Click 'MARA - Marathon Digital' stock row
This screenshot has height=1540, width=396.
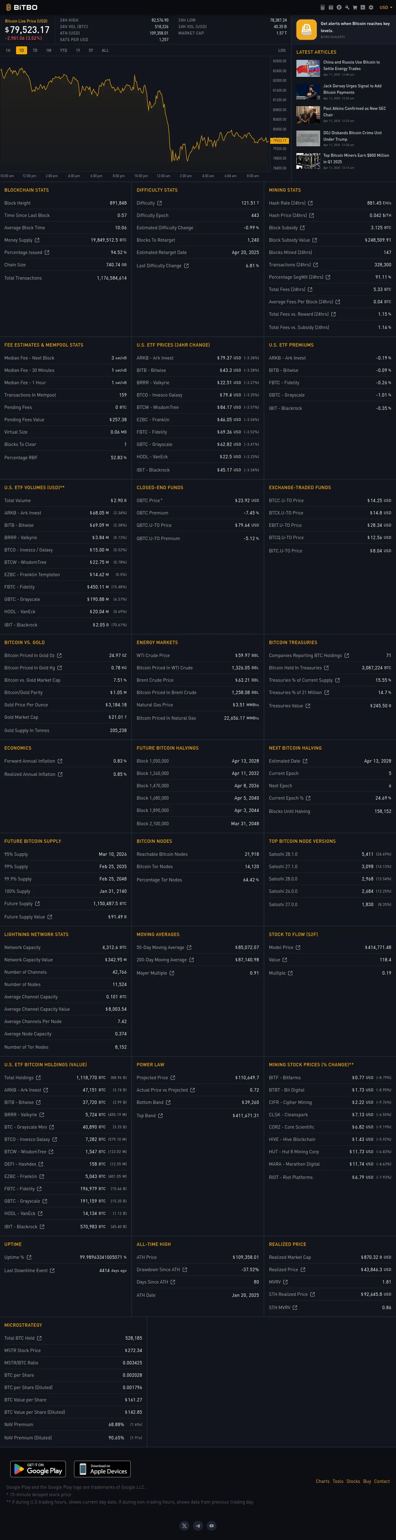coord(330,1164)
